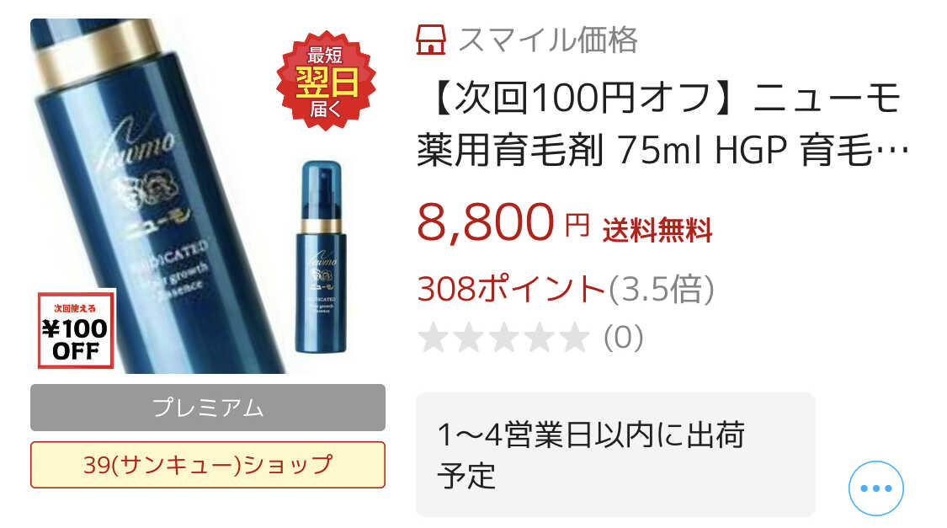The image size is (947, 528).
Task: Click the 最短翌日届く red badge
Action: coord(326,81)
